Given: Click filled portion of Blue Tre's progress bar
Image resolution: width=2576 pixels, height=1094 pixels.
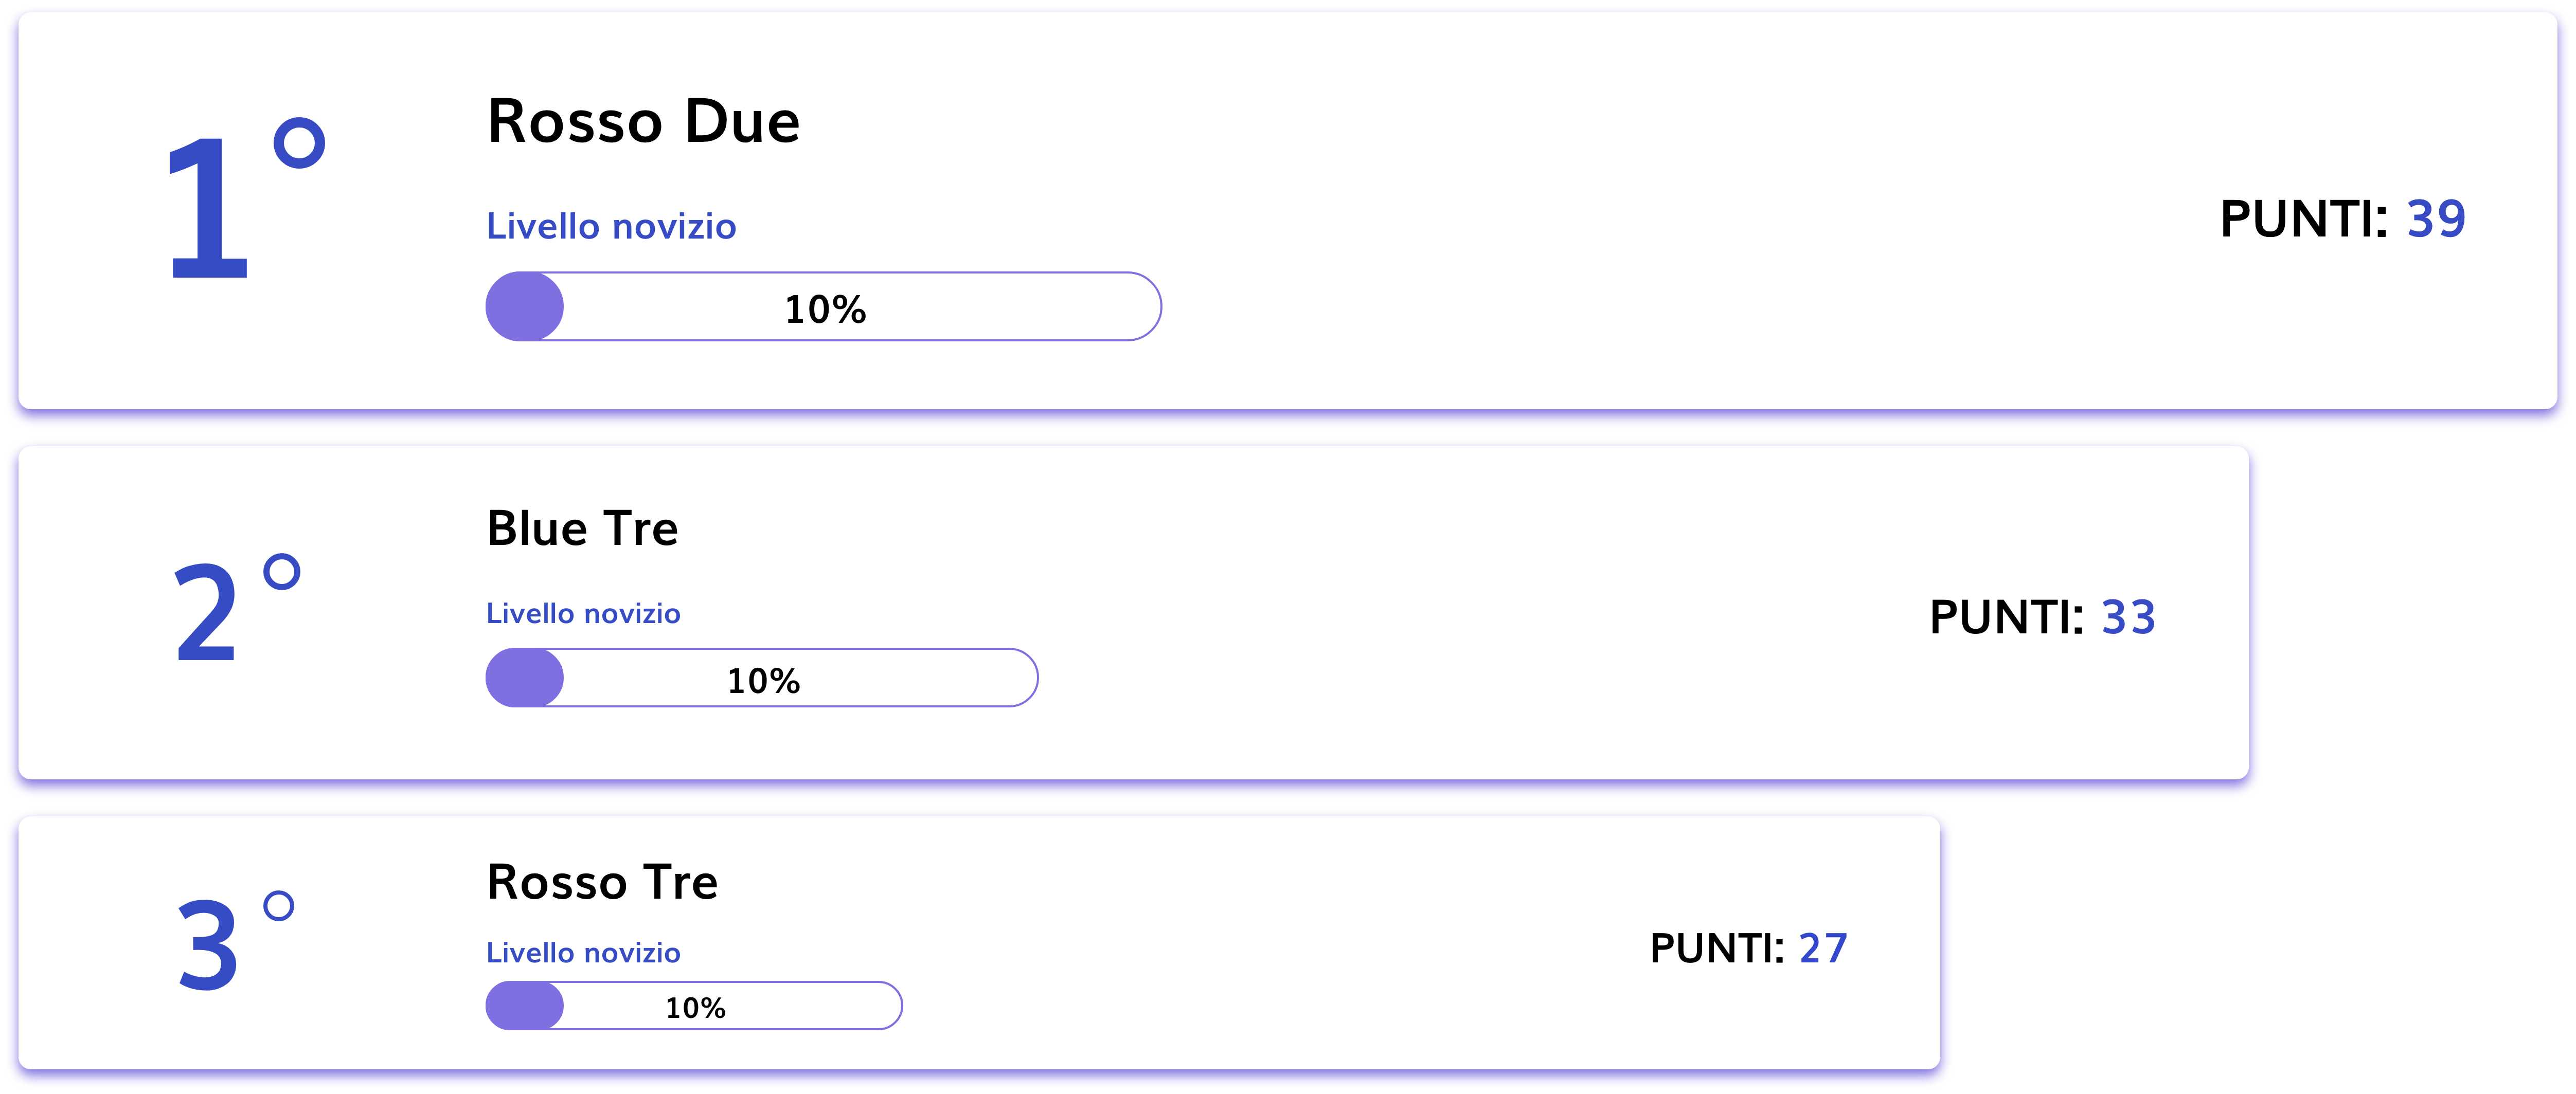Looking at the screenshot, I should click(x=524, y=679).
